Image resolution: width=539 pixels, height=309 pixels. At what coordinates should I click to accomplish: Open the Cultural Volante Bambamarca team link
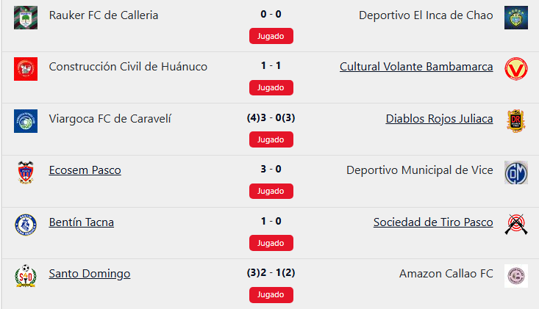point(416,67)
